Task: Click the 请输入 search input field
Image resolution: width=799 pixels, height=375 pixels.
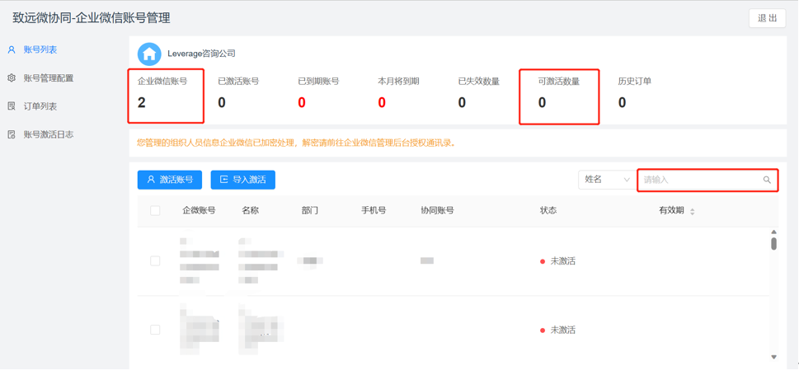Action: pyautogui.click(x=699, y=180)
